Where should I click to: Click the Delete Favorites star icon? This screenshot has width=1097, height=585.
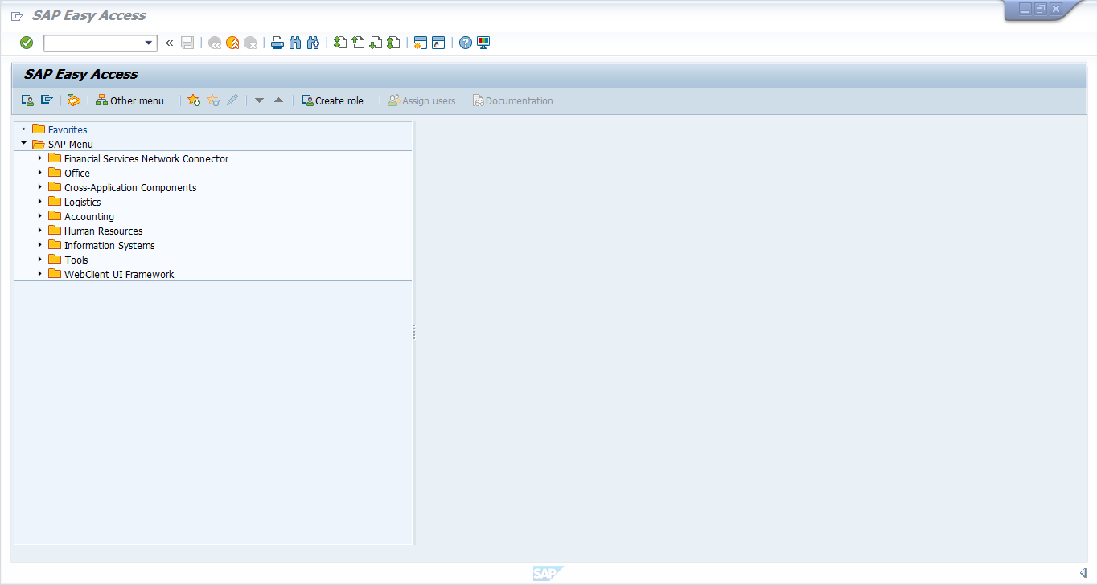tap(213, 100)
